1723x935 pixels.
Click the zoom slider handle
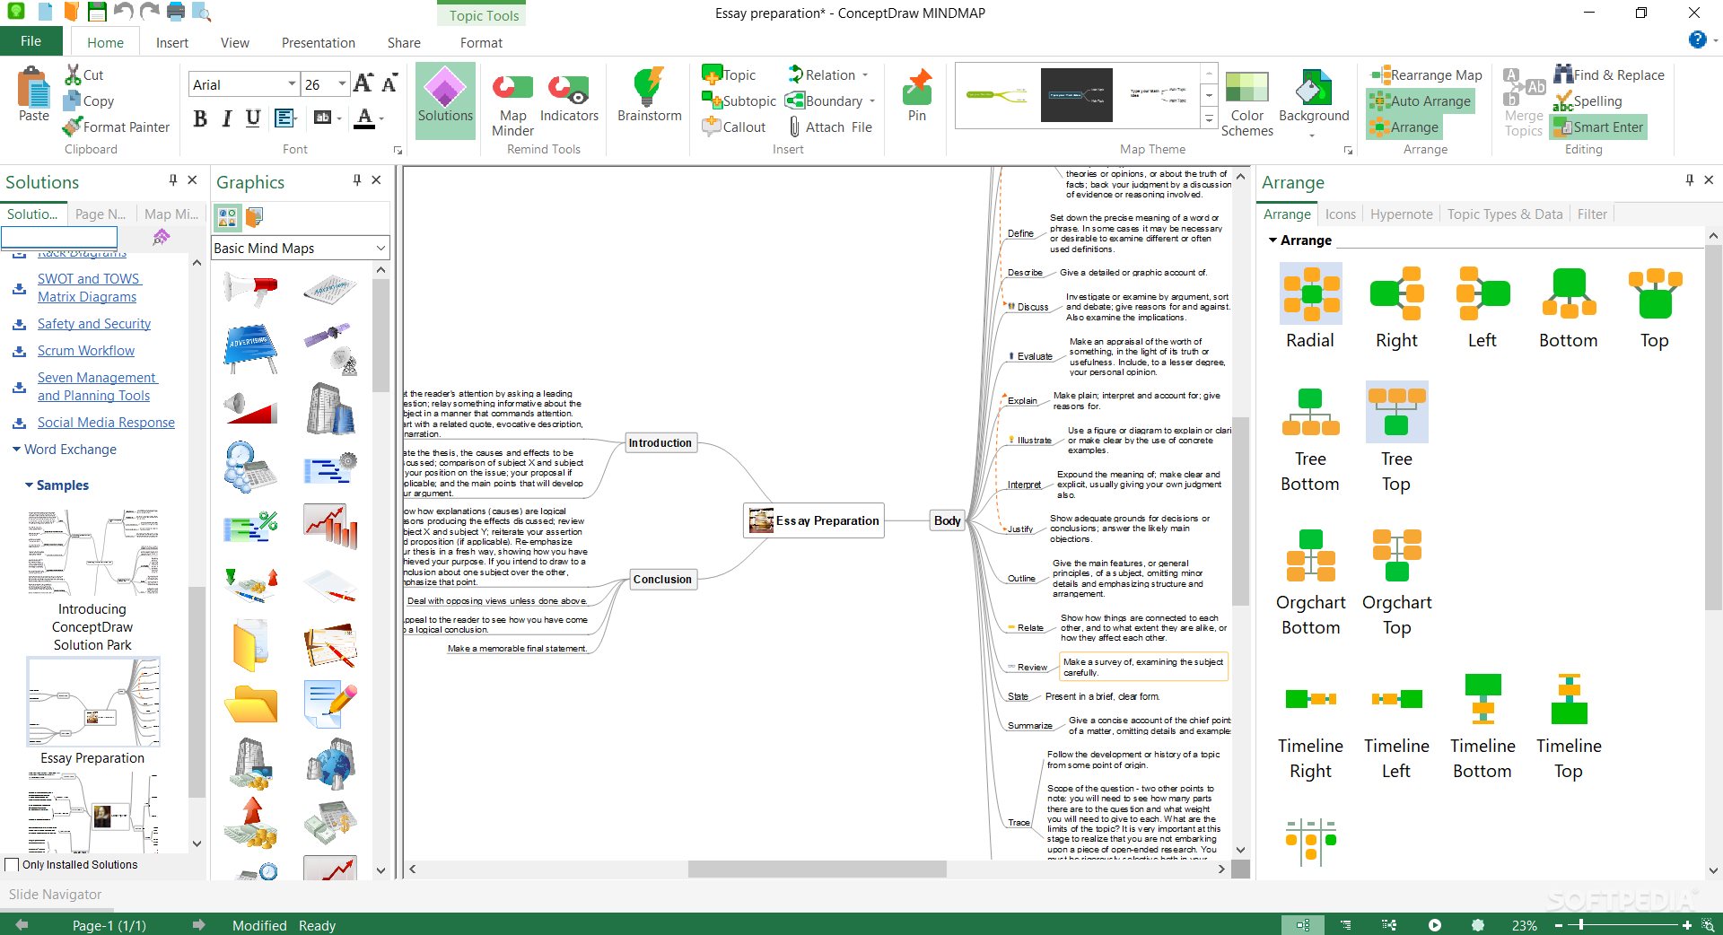click(x=1580, y=924)
